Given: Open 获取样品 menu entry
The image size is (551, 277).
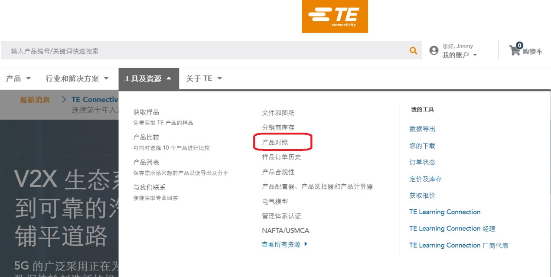Looking at the screenshot, I should tap(146, 112).
